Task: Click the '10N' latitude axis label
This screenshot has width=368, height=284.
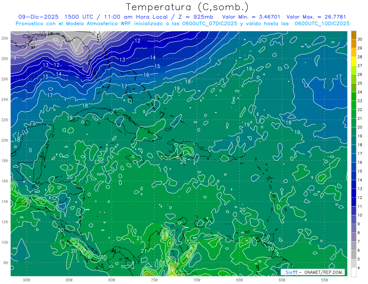Action: tap(5, 242)
